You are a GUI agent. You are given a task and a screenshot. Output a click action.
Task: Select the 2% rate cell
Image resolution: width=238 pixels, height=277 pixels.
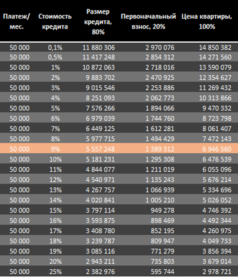click(x=55, y=78)
